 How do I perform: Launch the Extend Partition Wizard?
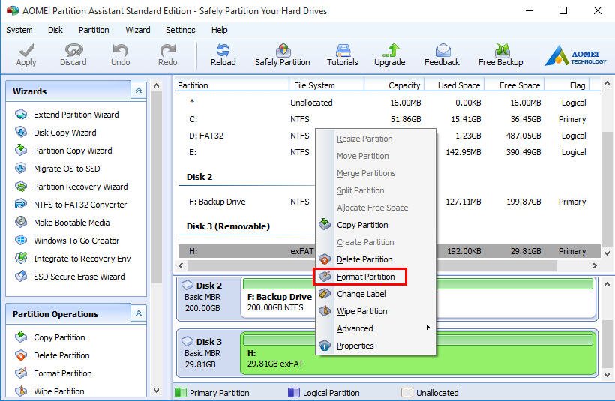coord(76,115)
